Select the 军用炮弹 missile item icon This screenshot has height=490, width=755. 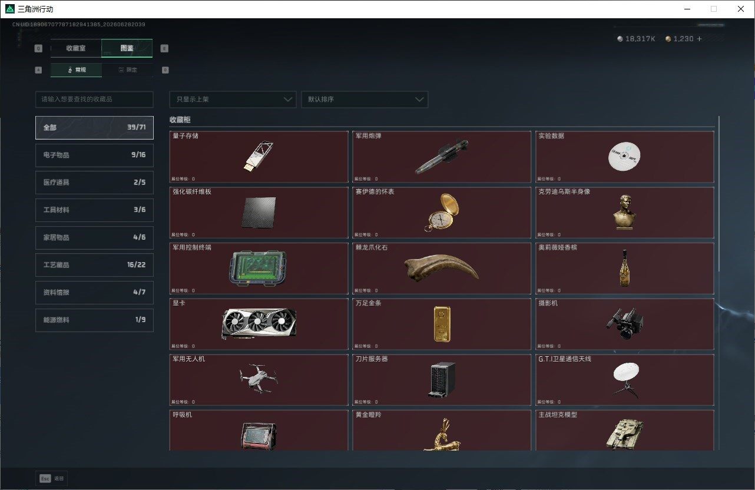point(442,157)
